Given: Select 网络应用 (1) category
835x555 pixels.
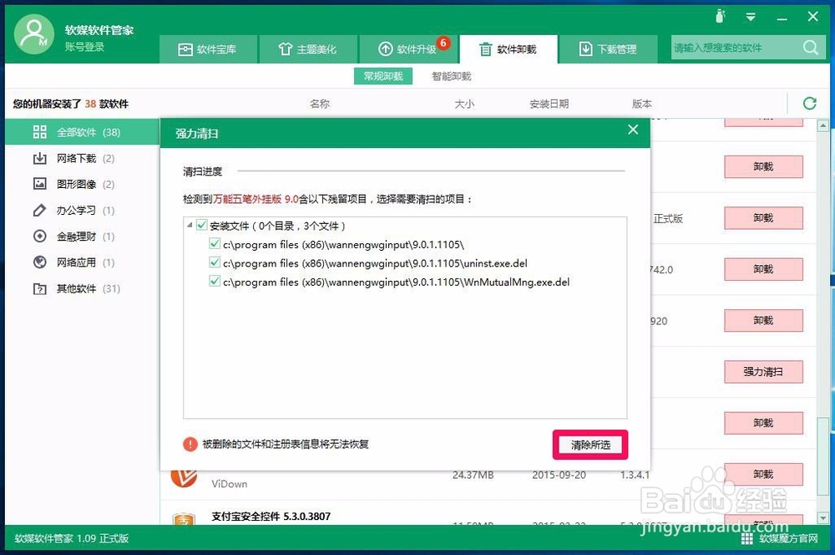Looking at the screenshot, I should [x=83, y=262].
